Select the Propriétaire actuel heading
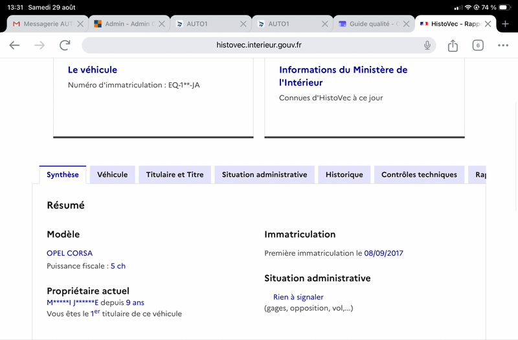The height and width of the screenshot is (340, 518). pyautogui.click(x=88, y=291)
